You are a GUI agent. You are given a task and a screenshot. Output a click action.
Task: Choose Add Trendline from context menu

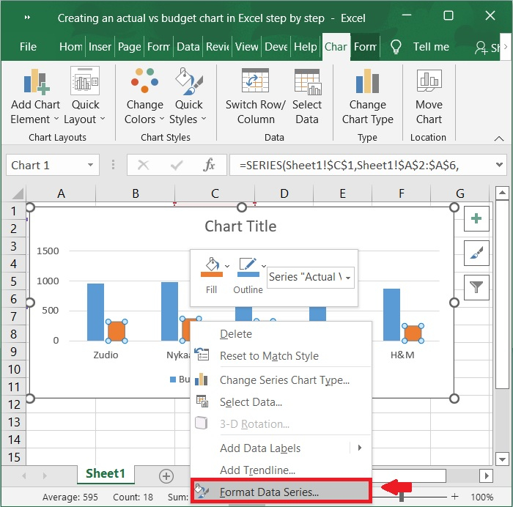(281, 470)
